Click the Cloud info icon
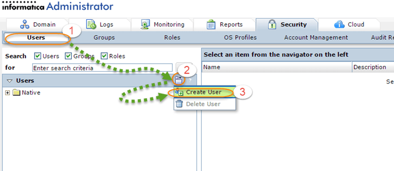 coord(339,25)
